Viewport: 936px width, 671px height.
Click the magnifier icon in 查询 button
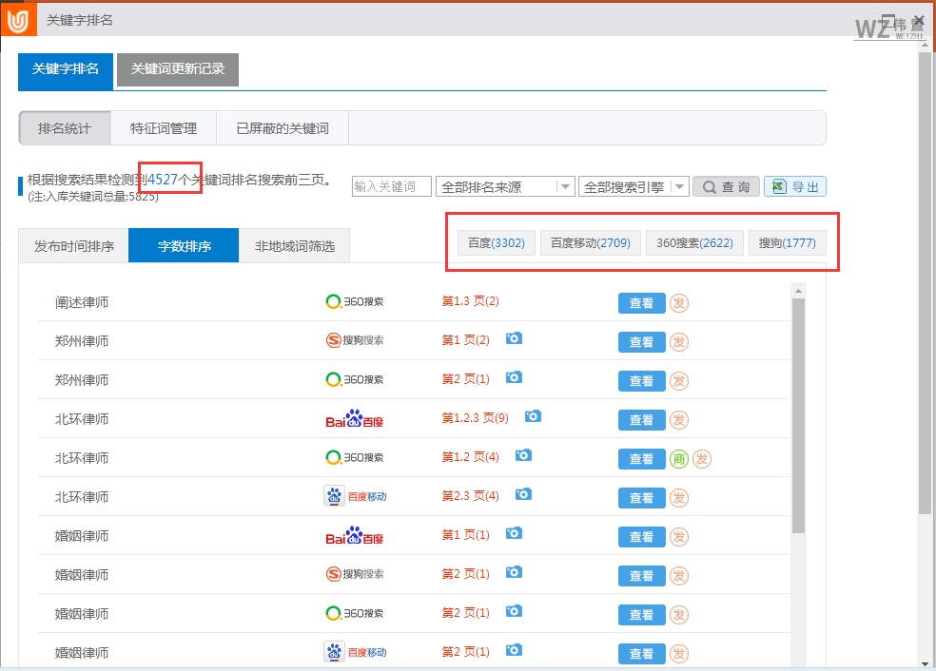[x=710, y=185]
